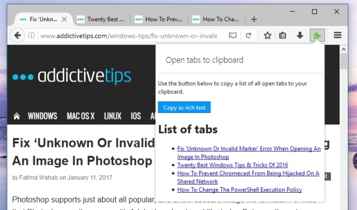Open Twenty Best Windows Tips link
This screenshot has height=210, width=357.
233,165
